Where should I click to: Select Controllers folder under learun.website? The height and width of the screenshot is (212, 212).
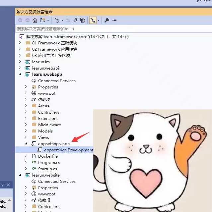pos(49,207)
